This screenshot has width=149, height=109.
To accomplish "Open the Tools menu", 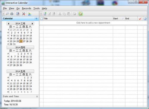I will [36, 8].
